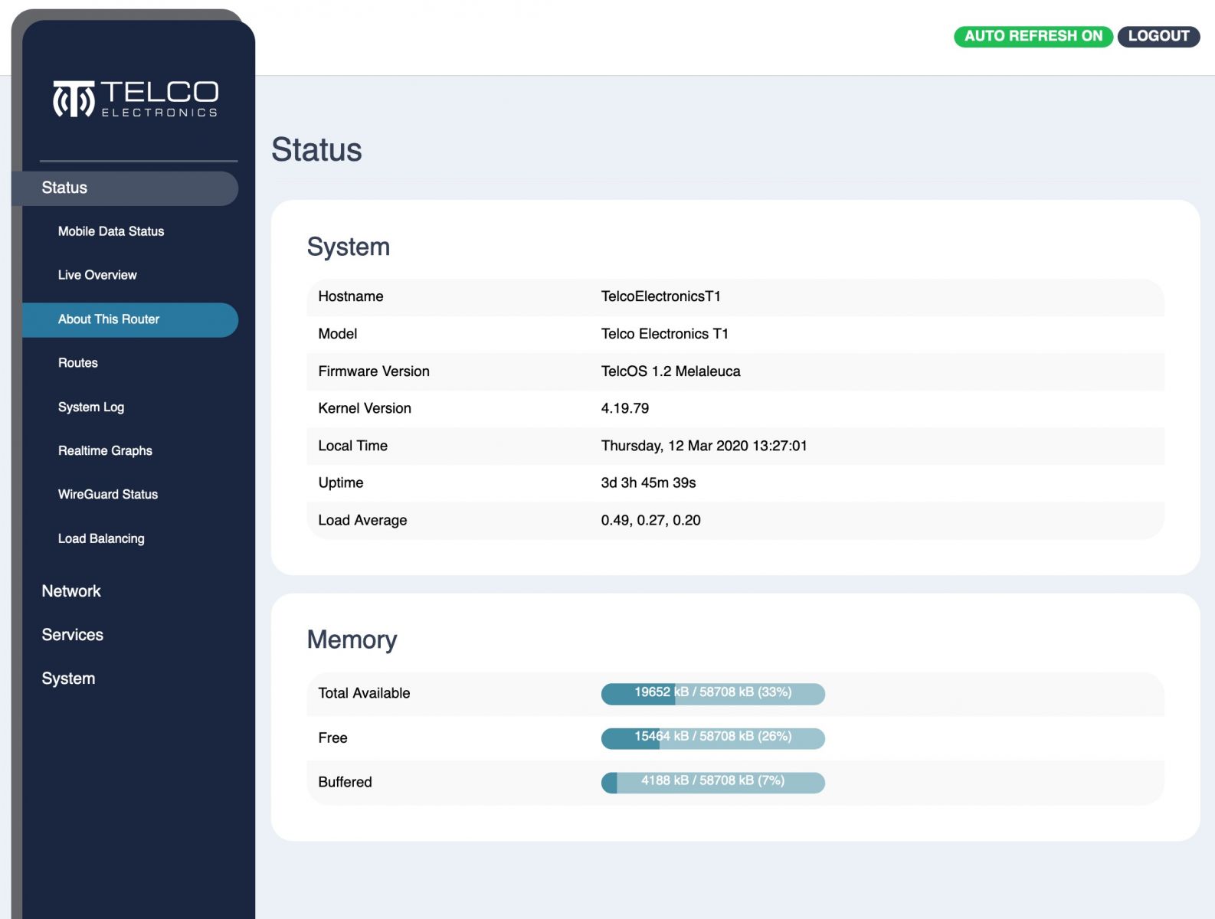The height and width of the screenshot is (919, 1215).
Task: Expand the Network sidebar section
Action: (x=71, y=591)
